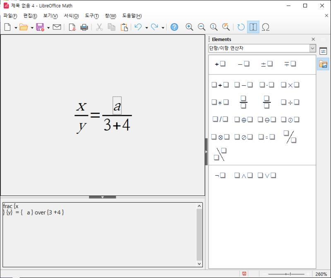The image size is (331, 278).
Task: Expand the Elements category dropdown
Action: point(313,48)
